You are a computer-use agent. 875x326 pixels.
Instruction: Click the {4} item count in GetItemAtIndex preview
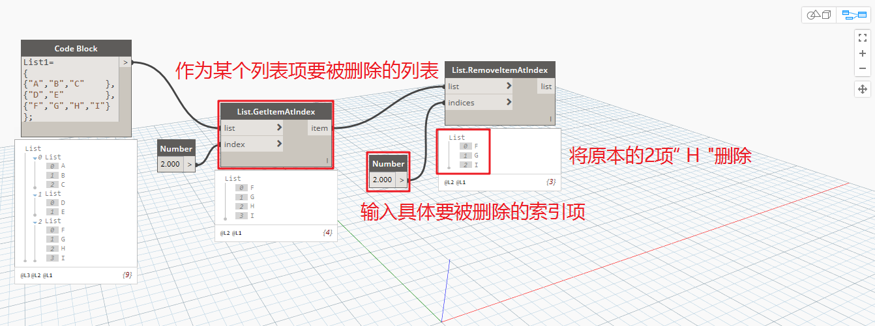click(327, 232)
